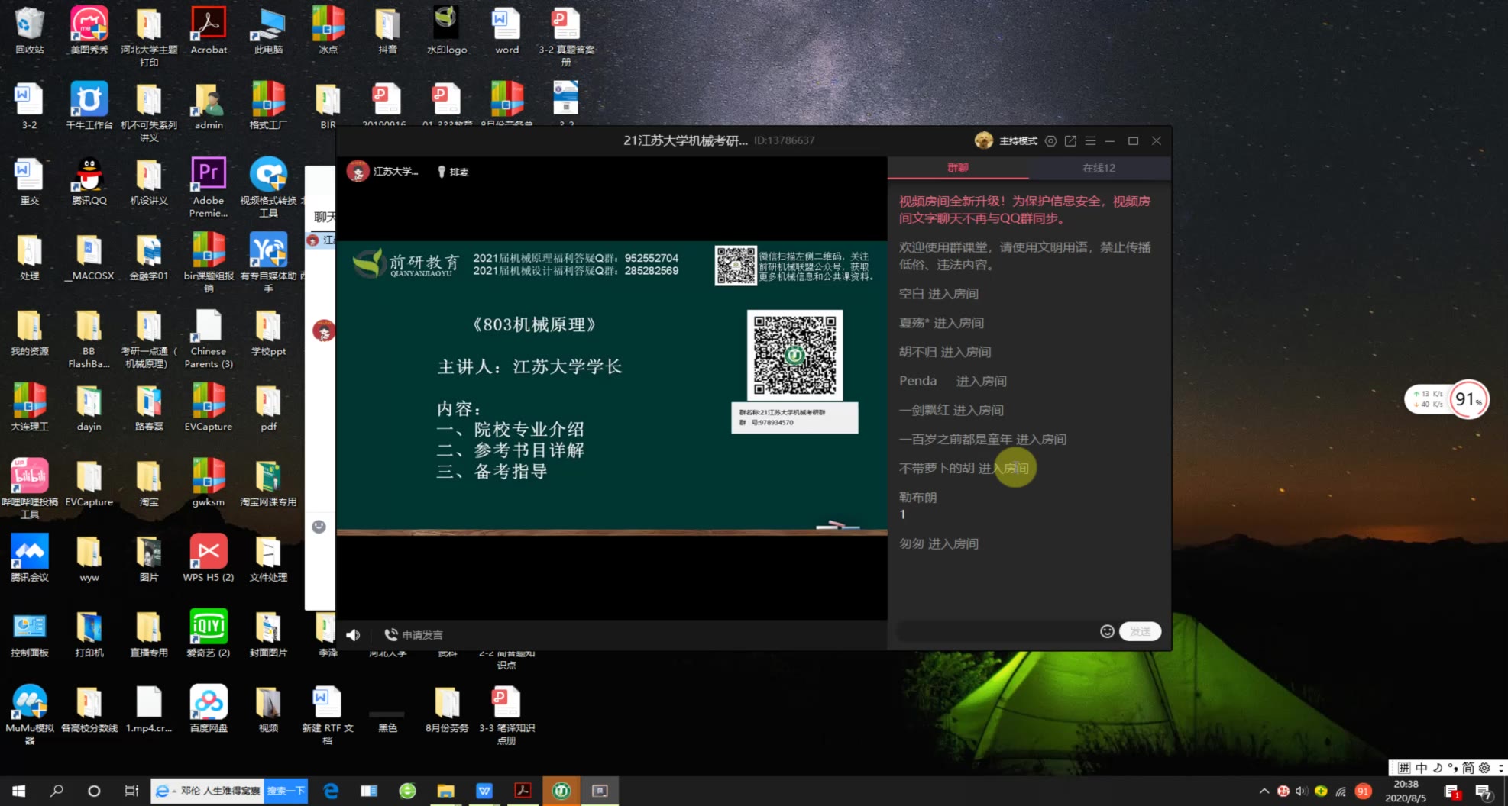The height and width of the screenshot is (806, 1508).
Task: Open 此电脑 on the desktop
Action: pyautogui.click(x=268, y=31)
